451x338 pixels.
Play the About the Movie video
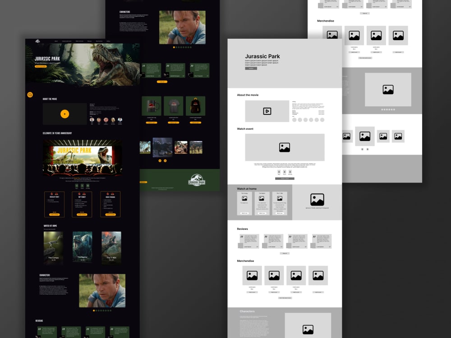click(x=64, y=114)
